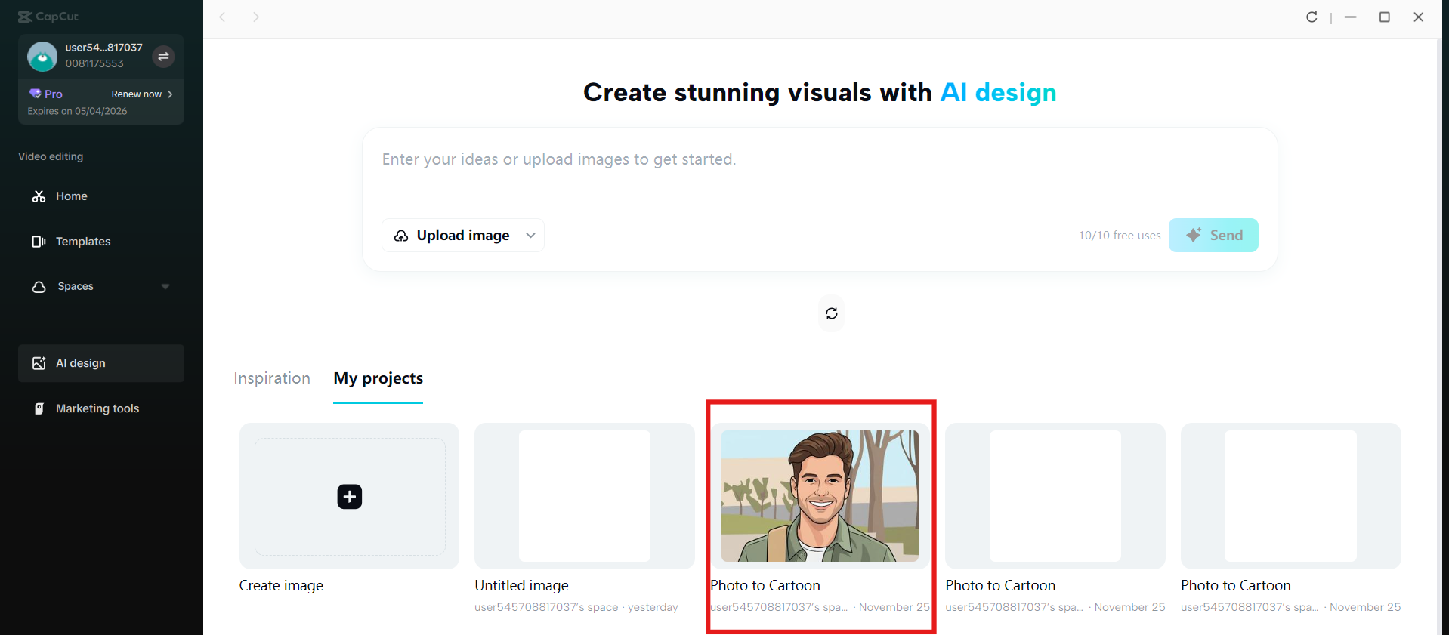This screenshot has height=635, width=1449.
Task: Open the Untitled image project
Action: coord(584,496)
